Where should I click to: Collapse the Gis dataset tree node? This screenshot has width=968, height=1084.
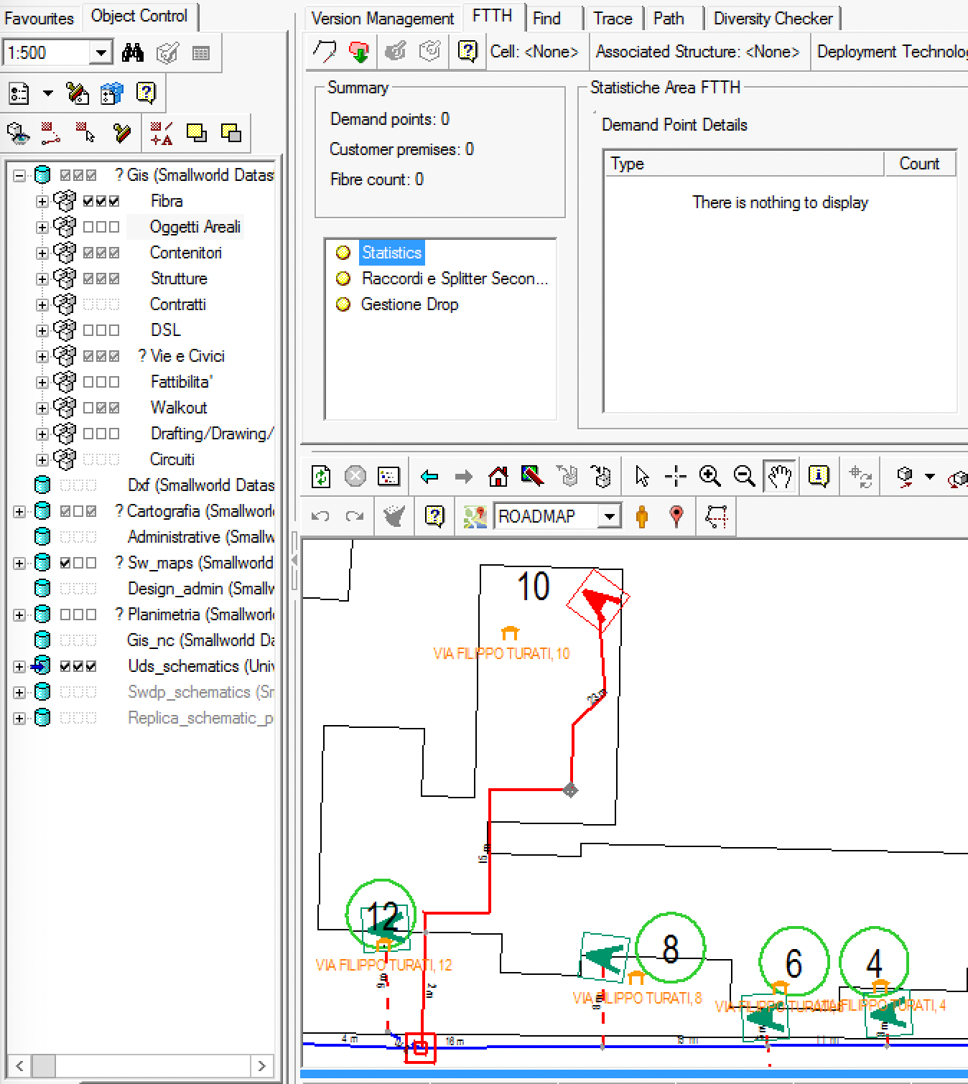click(19, 175)
